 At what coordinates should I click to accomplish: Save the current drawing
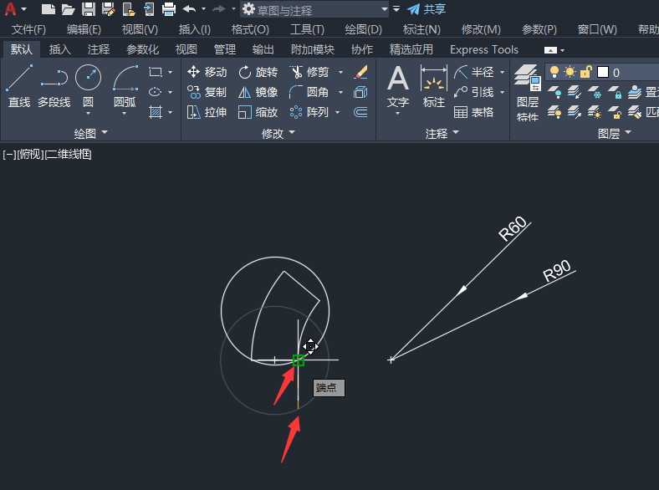click(89, 9)
